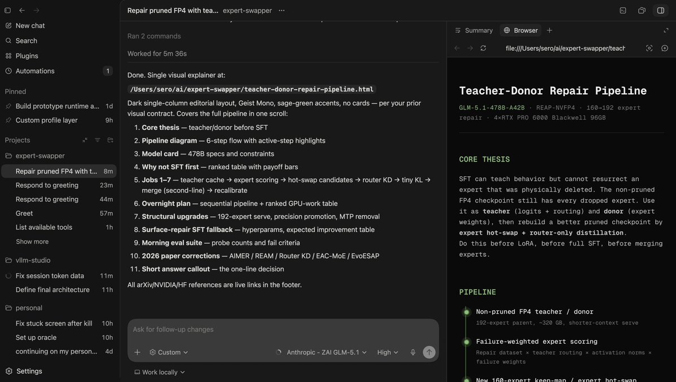Go back in the embedded browser

click(x=457, y=49)
